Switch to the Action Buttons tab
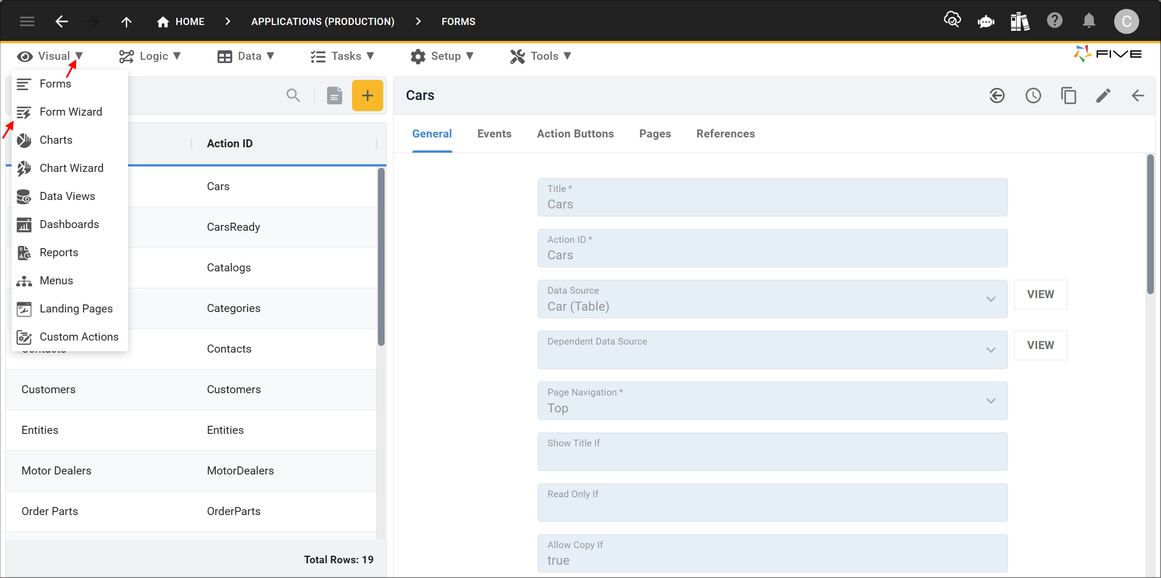The image size is (1161, 578). (575, 134)
